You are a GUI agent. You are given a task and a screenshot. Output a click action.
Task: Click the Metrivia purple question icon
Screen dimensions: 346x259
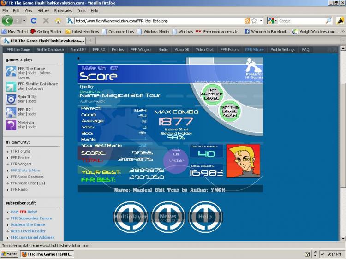pyautogui.click(x=11, y=125)
